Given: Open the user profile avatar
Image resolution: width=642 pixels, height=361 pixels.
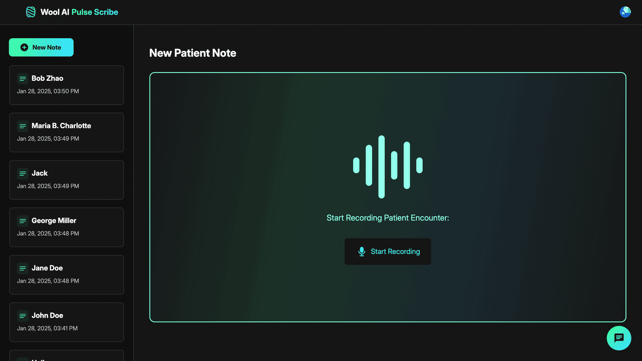Looking at the screenshot, I should [625, 12].
